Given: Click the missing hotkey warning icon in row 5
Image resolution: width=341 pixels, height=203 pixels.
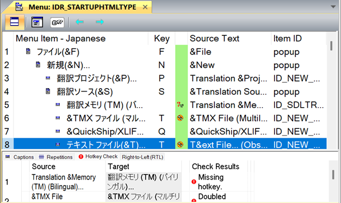Looking at the screenshot, I should (x=180, y=105).
